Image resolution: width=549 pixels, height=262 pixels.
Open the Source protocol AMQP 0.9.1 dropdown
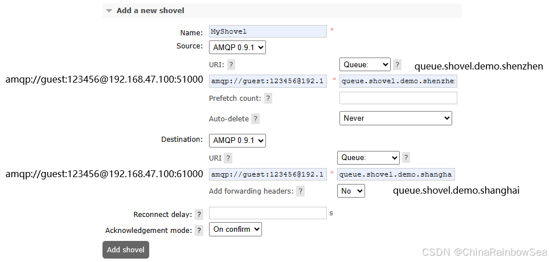(237, 47)
